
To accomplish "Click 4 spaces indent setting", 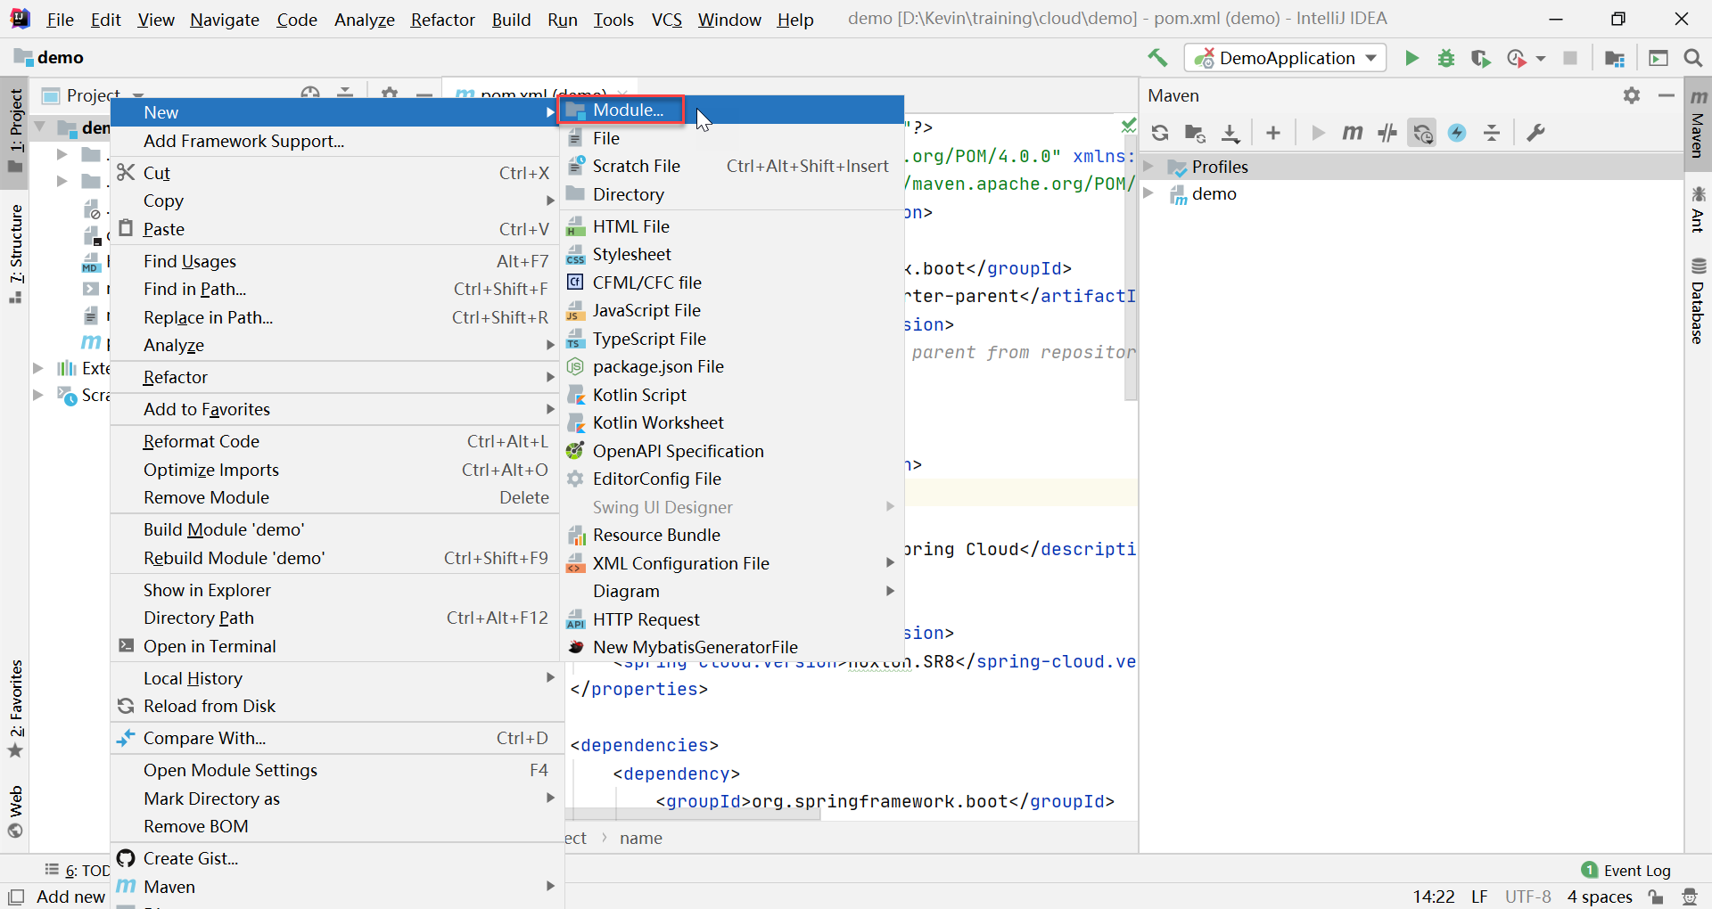I will point(1600,897).
